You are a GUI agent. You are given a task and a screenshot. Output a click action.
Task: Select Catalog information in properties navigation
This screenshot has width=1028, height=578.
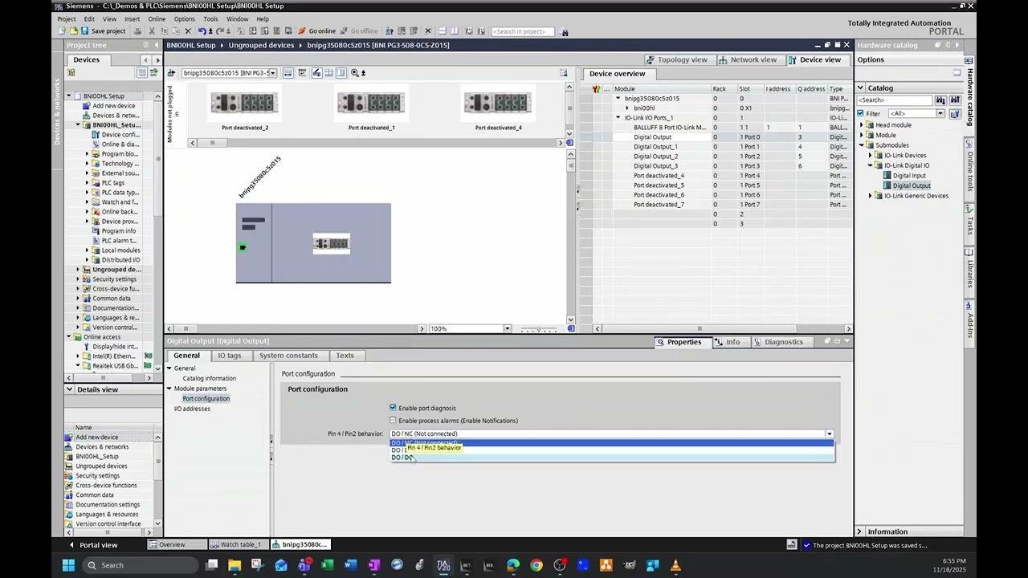click(x=209, y=378)
